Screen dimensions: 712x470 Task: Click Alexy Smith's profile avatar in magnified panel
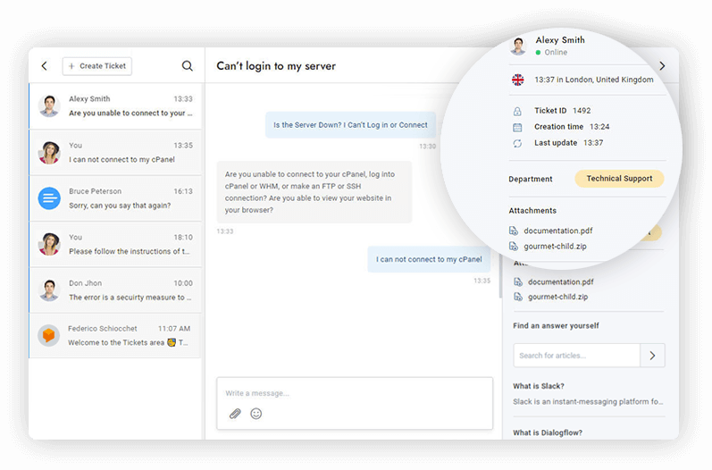click(x=518, y=46)
